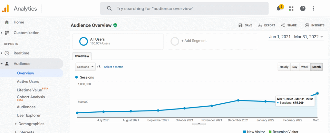Image resolution: width=330 pixels, height=133 pixels.
Task: Switch chart granularity to Day
Action: [x=295, y=67]
